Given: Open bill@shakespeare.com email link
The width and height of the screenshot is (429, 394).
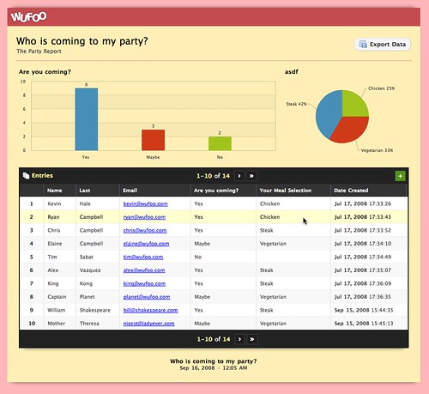Looking at the screenshot, I should pyautogui.click(x=150, y=310).
